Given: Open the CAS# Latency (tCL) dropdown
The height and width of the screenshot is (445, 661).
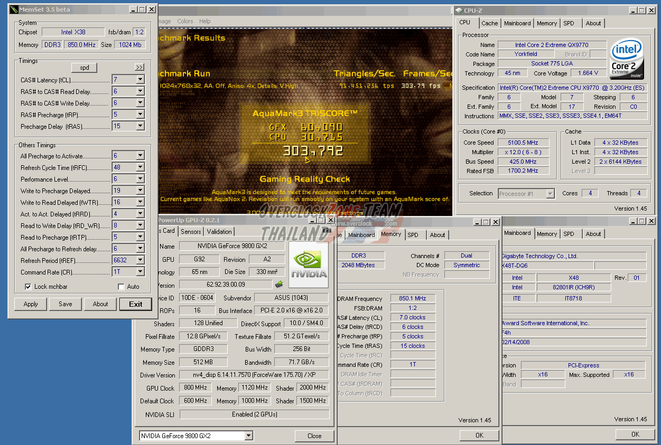Looking at the screenshot, I should [140, 80].
